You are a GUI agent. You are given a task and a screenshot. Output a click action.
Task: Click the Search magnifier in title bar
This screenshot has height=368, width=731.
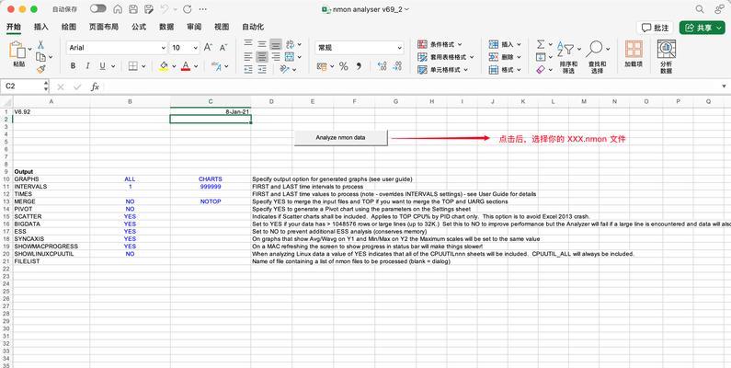pos(700,9)
